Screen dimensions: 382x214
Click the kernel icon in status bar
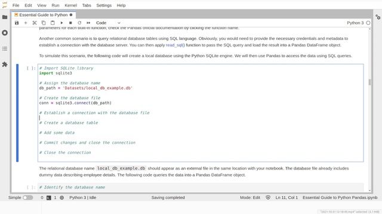point(62,198)
